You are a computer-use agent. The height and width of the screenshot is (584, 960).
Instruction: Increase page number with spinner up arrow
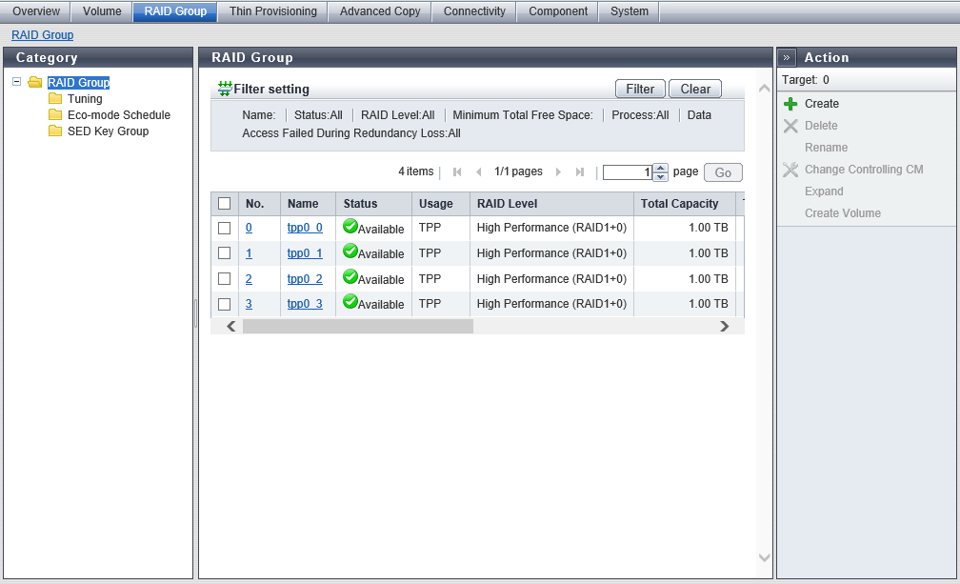(x=660, y=168)
